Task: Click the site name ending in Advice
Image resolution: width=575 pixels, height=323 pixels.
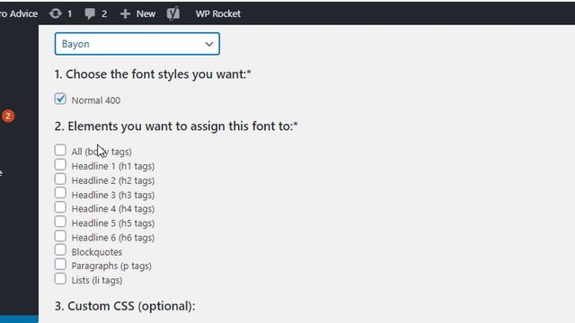Action: pos(19,14)
